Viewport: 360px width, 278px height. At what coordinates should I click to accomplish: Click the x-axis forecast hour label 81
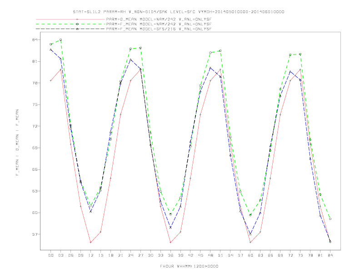click(x=320, y=255)
